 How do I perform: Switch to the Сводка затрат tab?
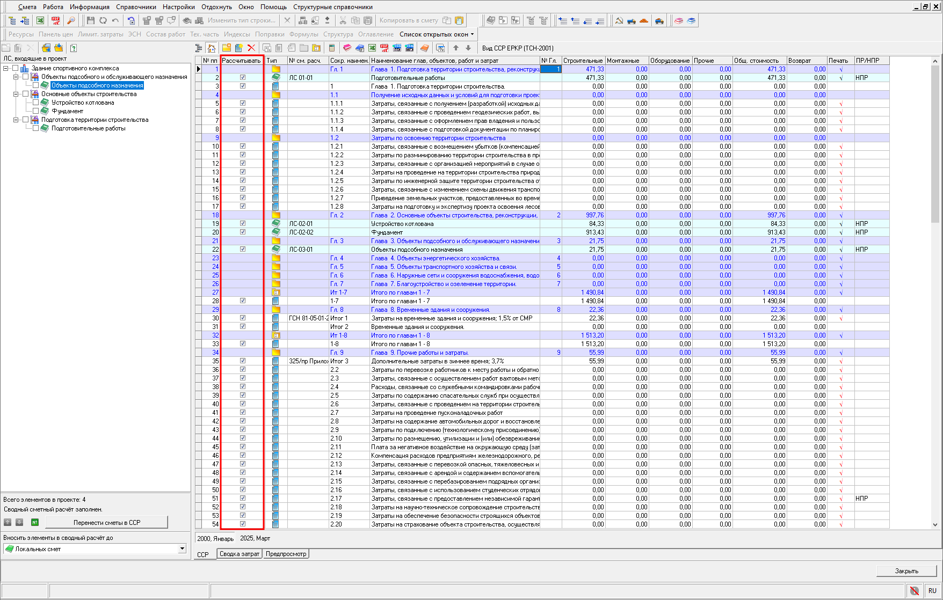tap(240, 554)
